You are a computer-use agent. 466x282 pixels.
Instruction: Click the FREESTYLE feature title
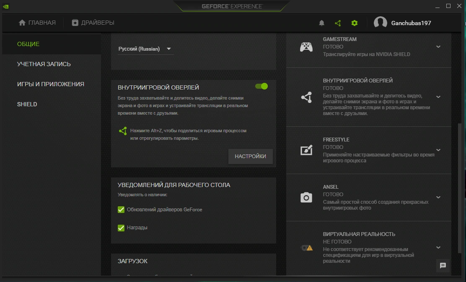point(336,139)
